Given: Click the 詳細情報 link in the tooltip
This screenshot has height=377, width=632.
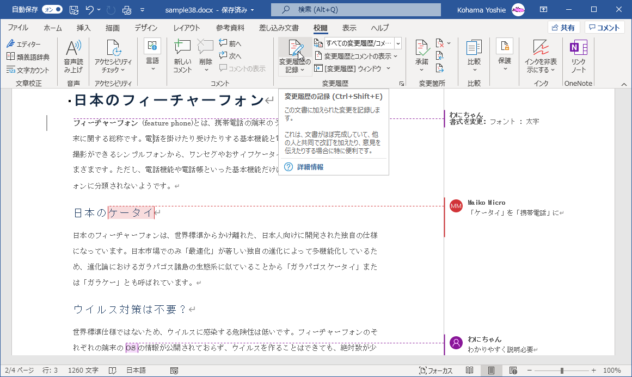Looking at the screenshot, I should click(310, 167).
